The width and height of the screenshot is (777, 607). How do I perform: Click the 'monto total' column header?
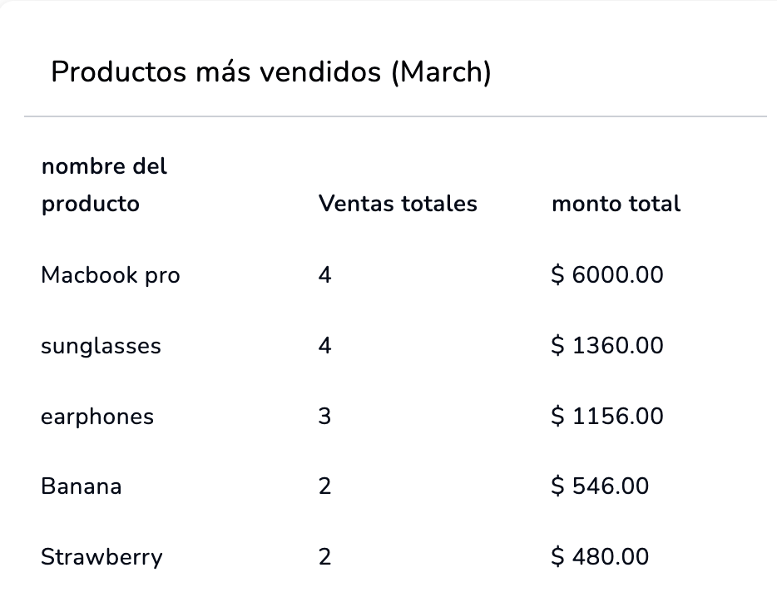(x=616, y=204)
